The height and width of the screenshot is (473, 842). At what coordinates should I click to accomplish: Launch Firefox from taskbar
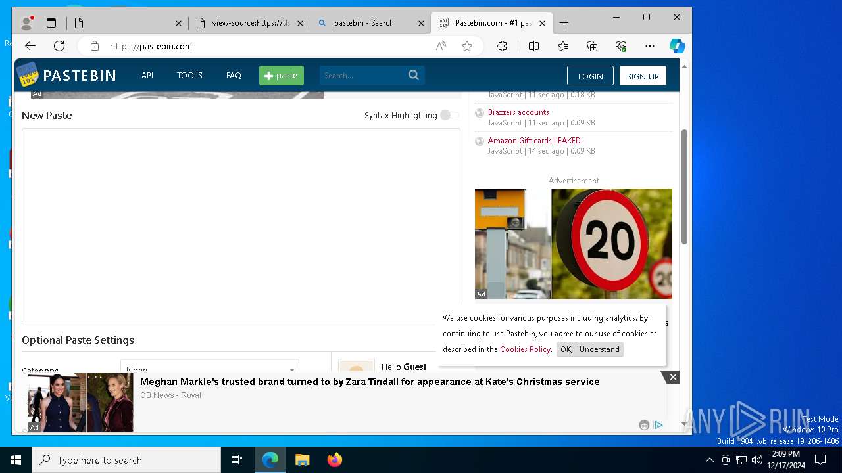point(334,460)
